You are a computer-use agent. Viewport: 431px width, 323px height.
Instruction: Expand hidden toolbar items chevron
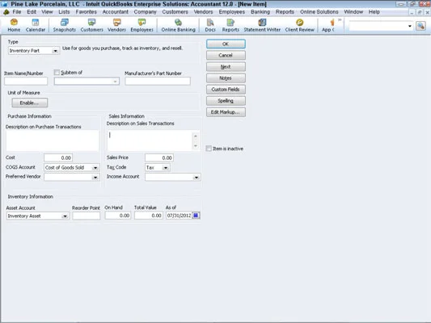point(340,19)
